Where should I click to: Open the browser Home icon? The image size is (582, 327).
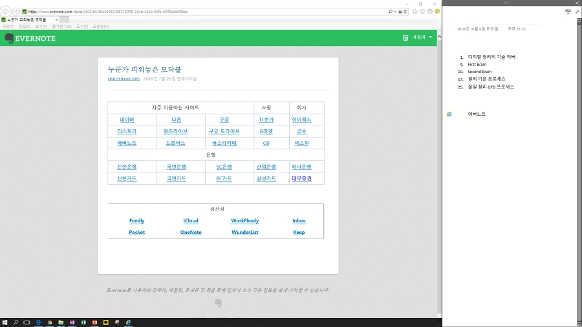point(415,12)
